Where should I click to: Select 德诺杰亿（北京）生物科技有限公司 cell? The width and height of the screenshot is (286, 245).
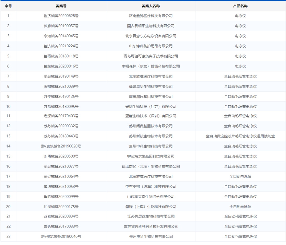151,166
